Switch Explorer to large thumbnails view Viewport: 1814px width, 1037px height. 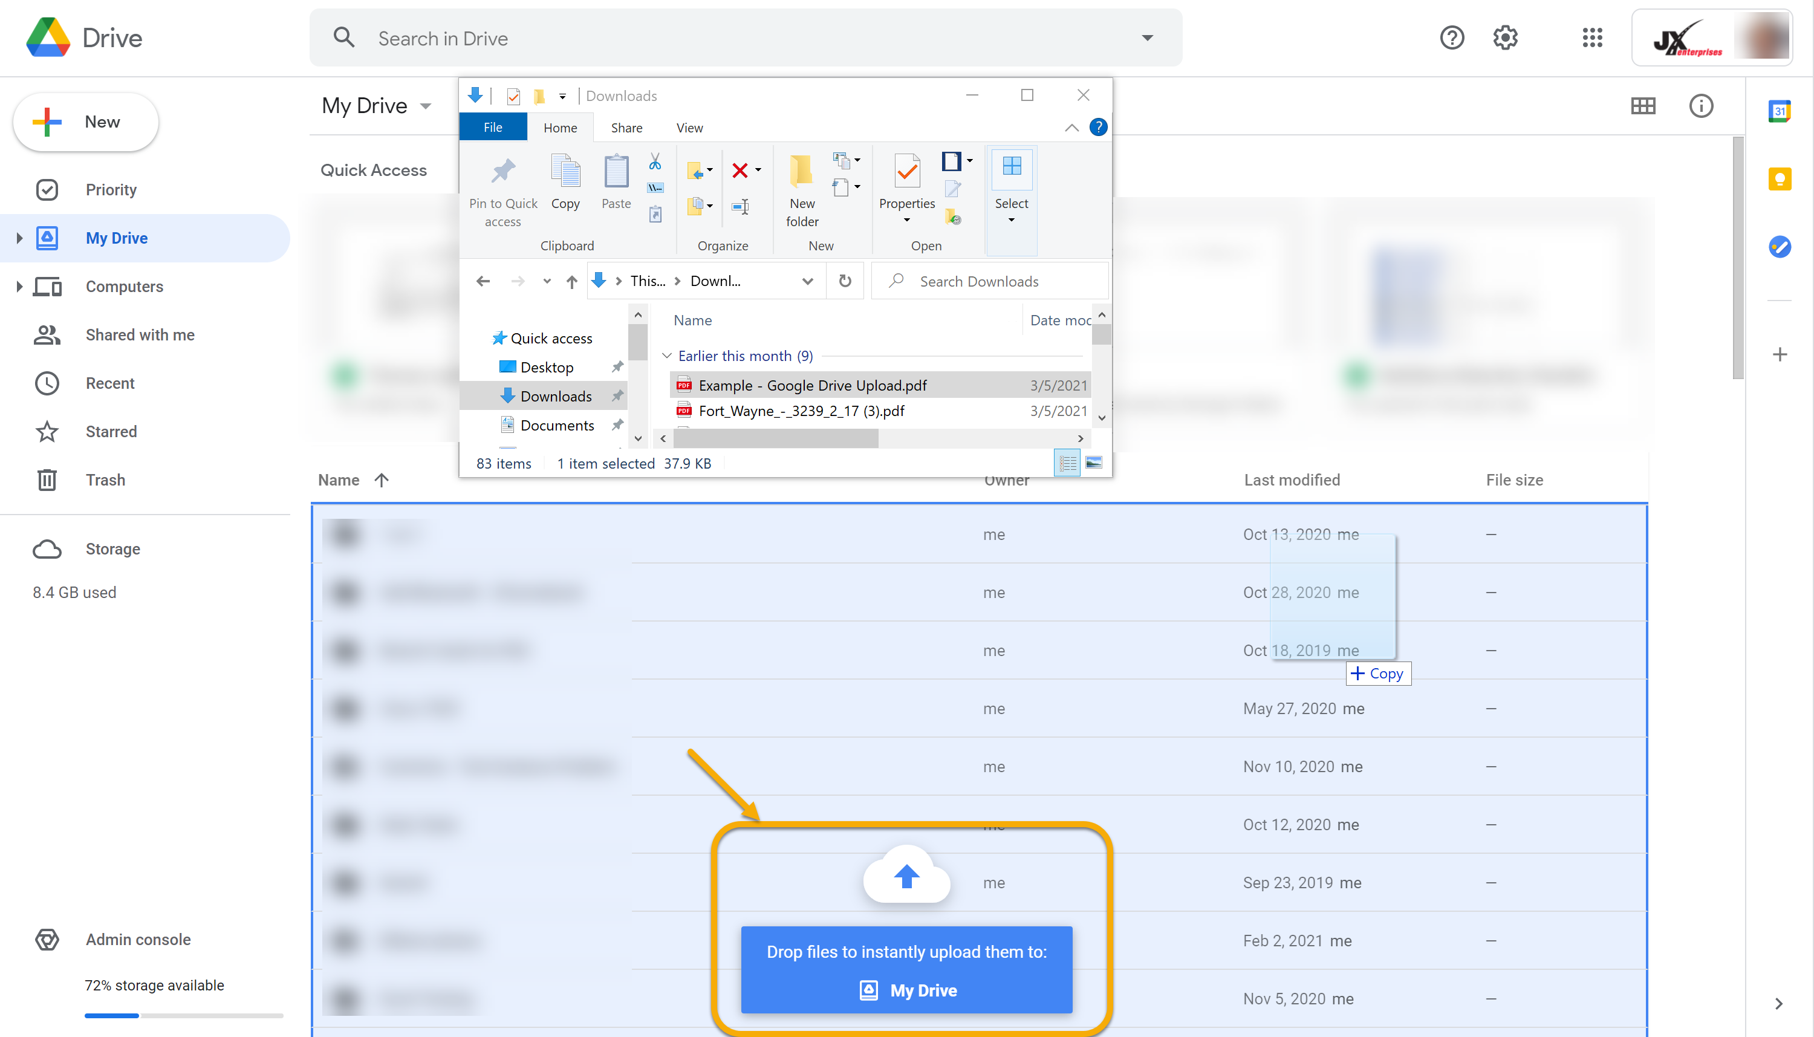click(1094, 463)
